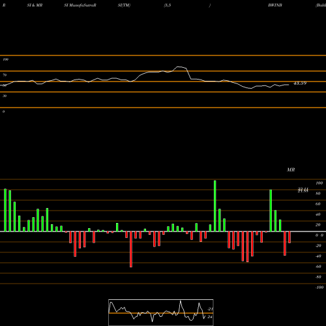This screenshot has height=326, width=326.
Task: Click the tallest green MR histogram bar
Action: [215, 206]
